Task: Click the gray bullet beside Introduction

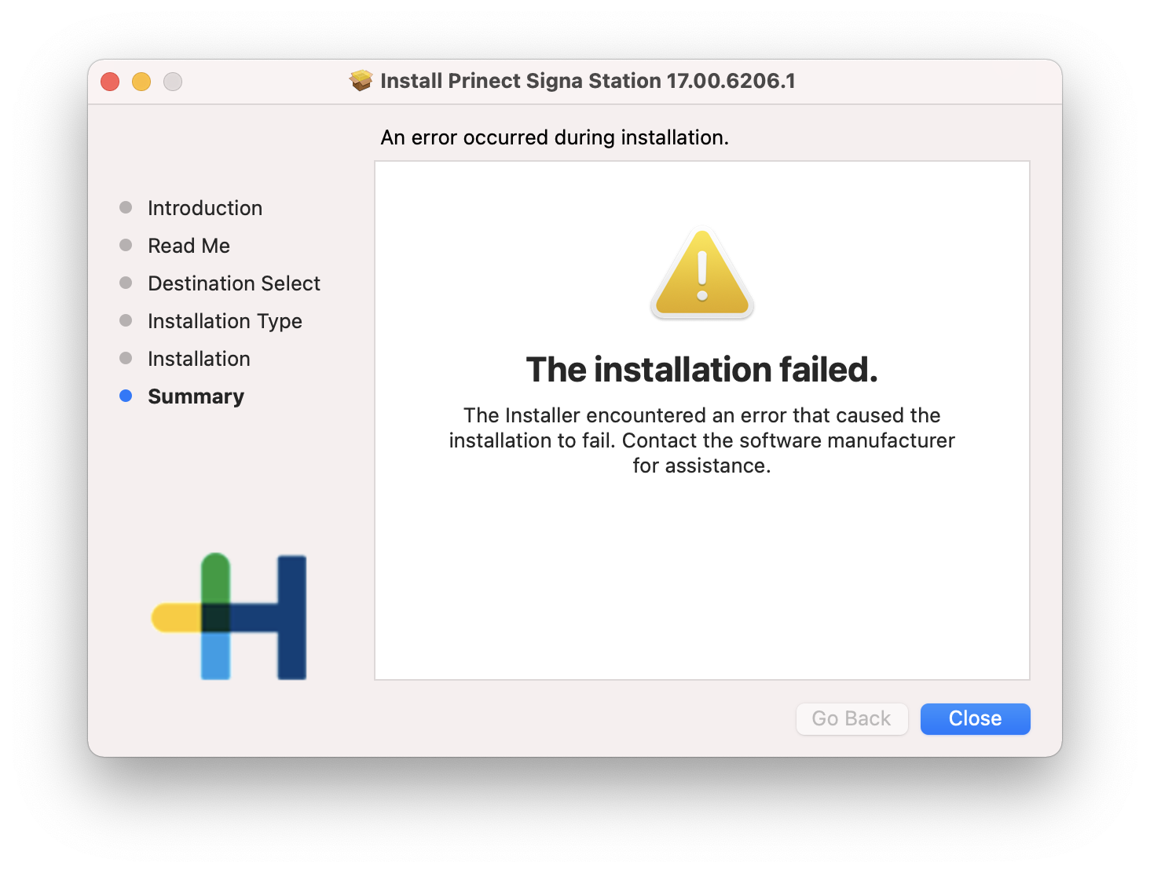Action: [x=126, y=207]
